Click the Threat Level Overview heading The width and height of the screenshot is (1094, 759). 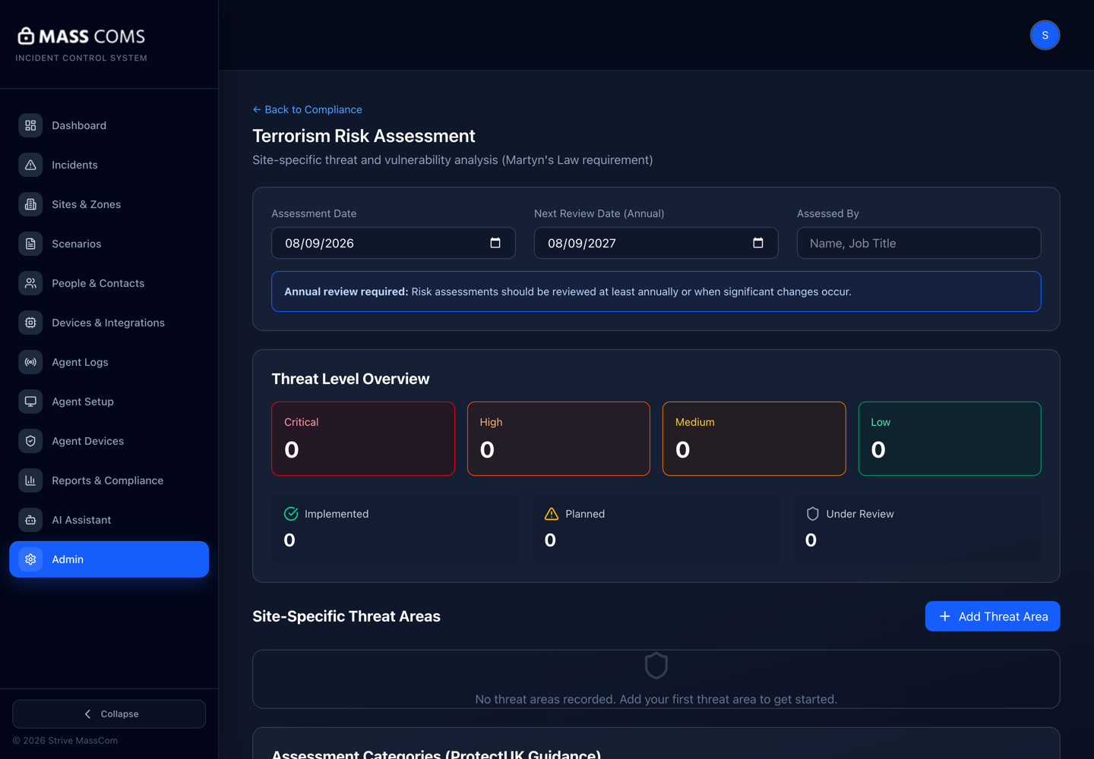[x=350, y=379]
